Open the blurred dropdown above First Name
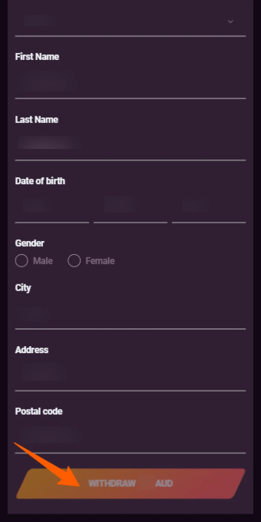This screenshot has width=261, height=522. pyautogui.click(x=122, y=21)
